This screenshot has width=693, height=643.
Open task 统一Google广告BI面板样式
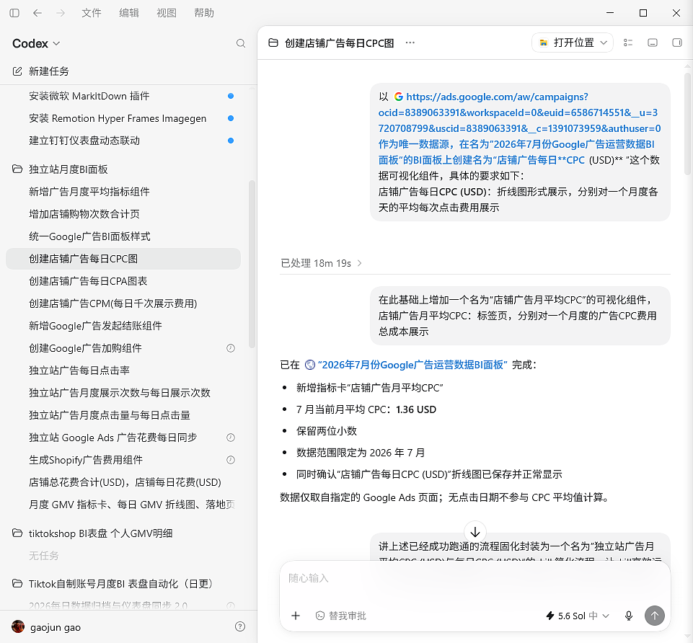point(123,236)
